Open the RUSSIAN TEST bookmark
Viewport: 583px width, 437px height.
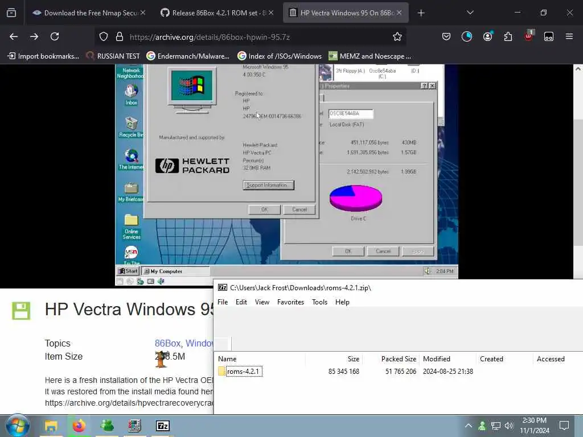click(x=113, y=56)
